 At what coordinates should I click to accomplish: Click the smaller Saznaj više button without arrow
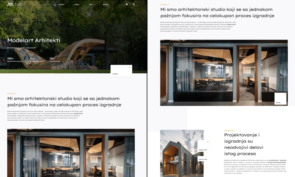point(204,159)
